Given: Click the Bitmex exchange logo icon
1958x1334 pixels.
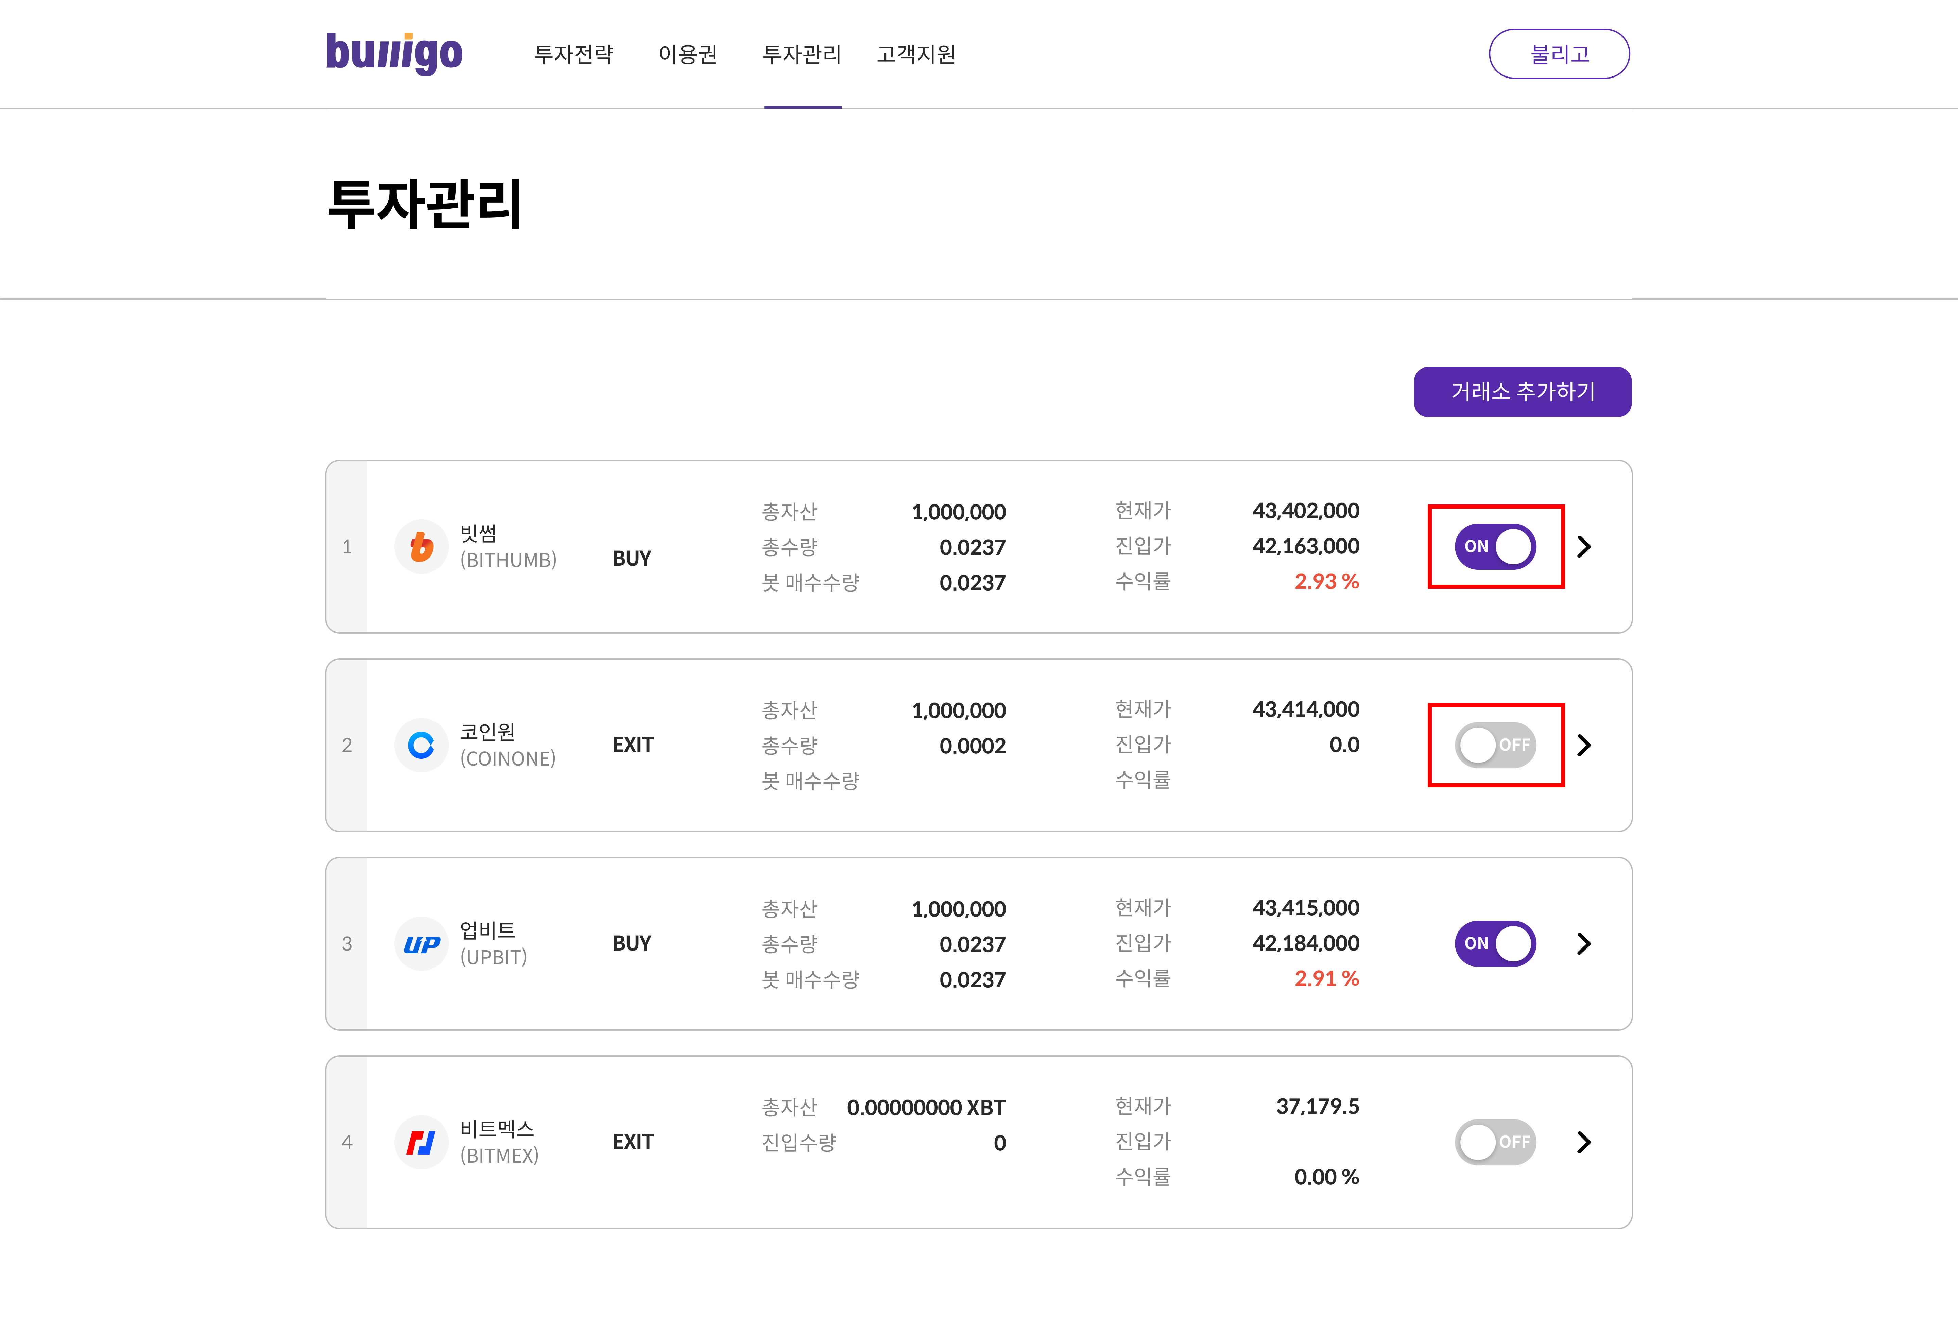Looking at the screenshot, I should point(421,1142).
